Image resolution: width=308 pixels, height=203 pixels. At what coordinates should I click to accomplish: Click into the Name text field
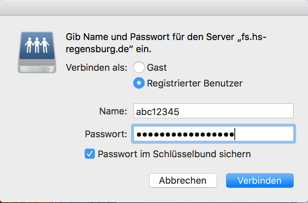pos(213,111)
